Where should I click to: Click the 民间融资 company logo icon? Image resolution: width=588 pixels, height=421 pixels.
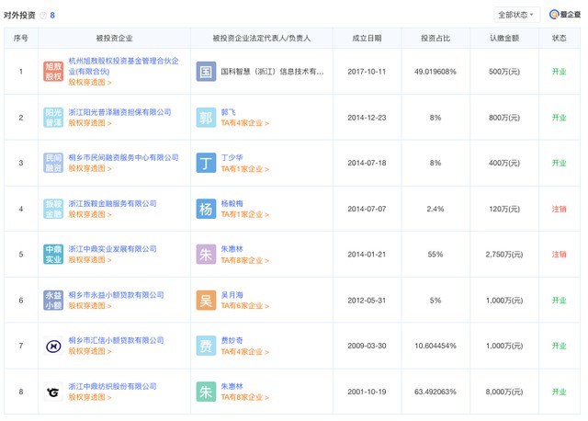click(x=53, y=163)
